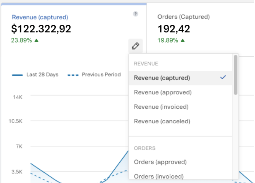
Task: Pick Revenue (invoiced) from the dropdown
Action: point(161,107)
